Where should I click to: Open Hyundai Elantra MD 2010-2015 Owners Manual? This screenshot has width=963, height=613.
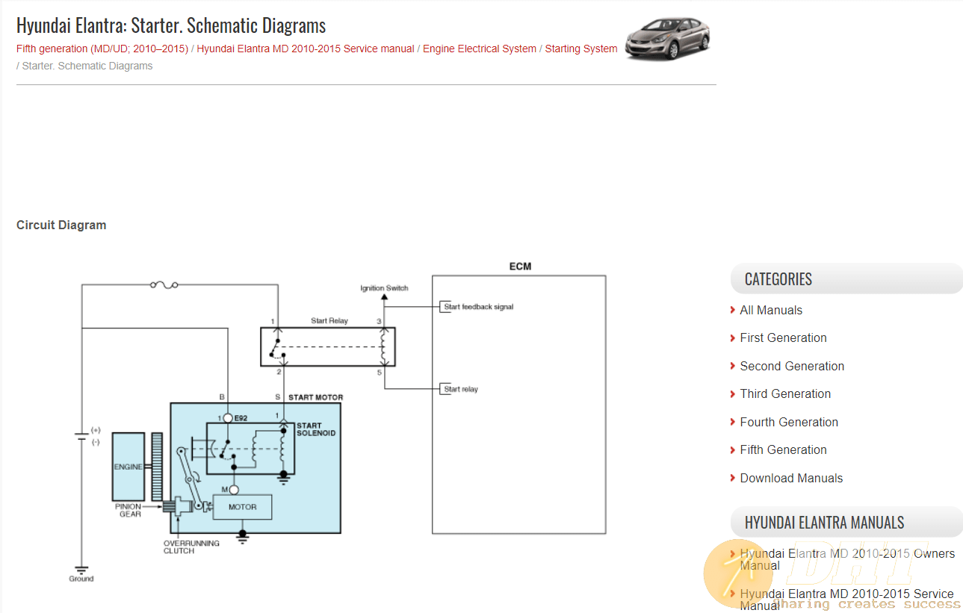pos(846,559)
